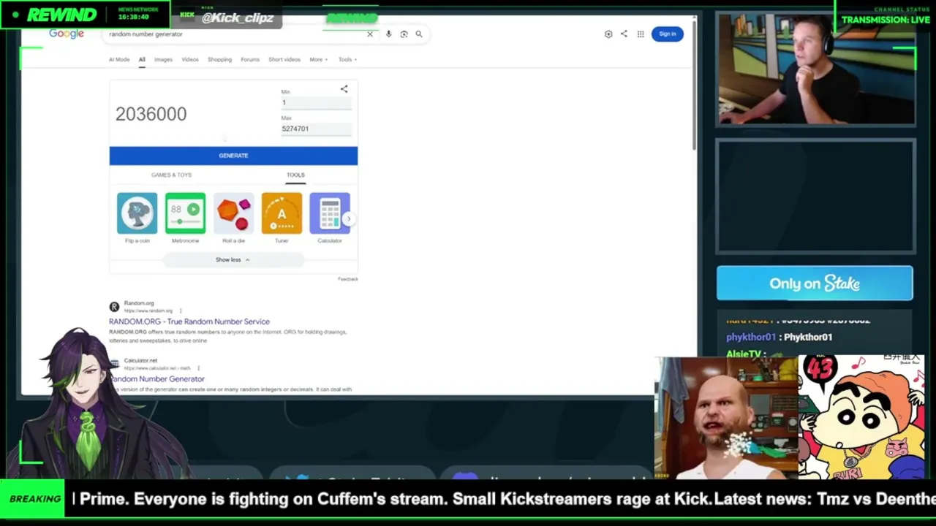936x526 pixels.
Task: Open the Calculator tool
Action: [x=330, y=218]
